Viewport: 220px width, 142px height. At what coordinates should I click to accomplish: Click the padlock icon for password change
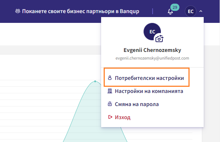point(110,104)
